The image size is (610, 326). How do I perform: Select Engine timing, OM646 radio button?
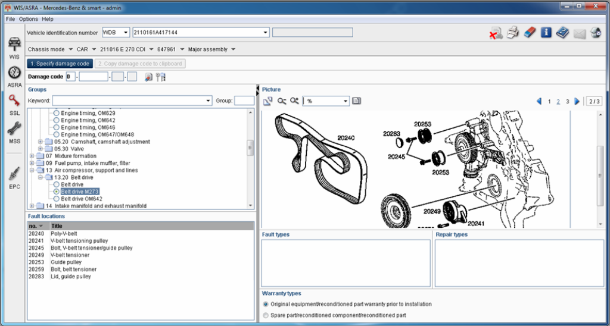tap(56, 127)
